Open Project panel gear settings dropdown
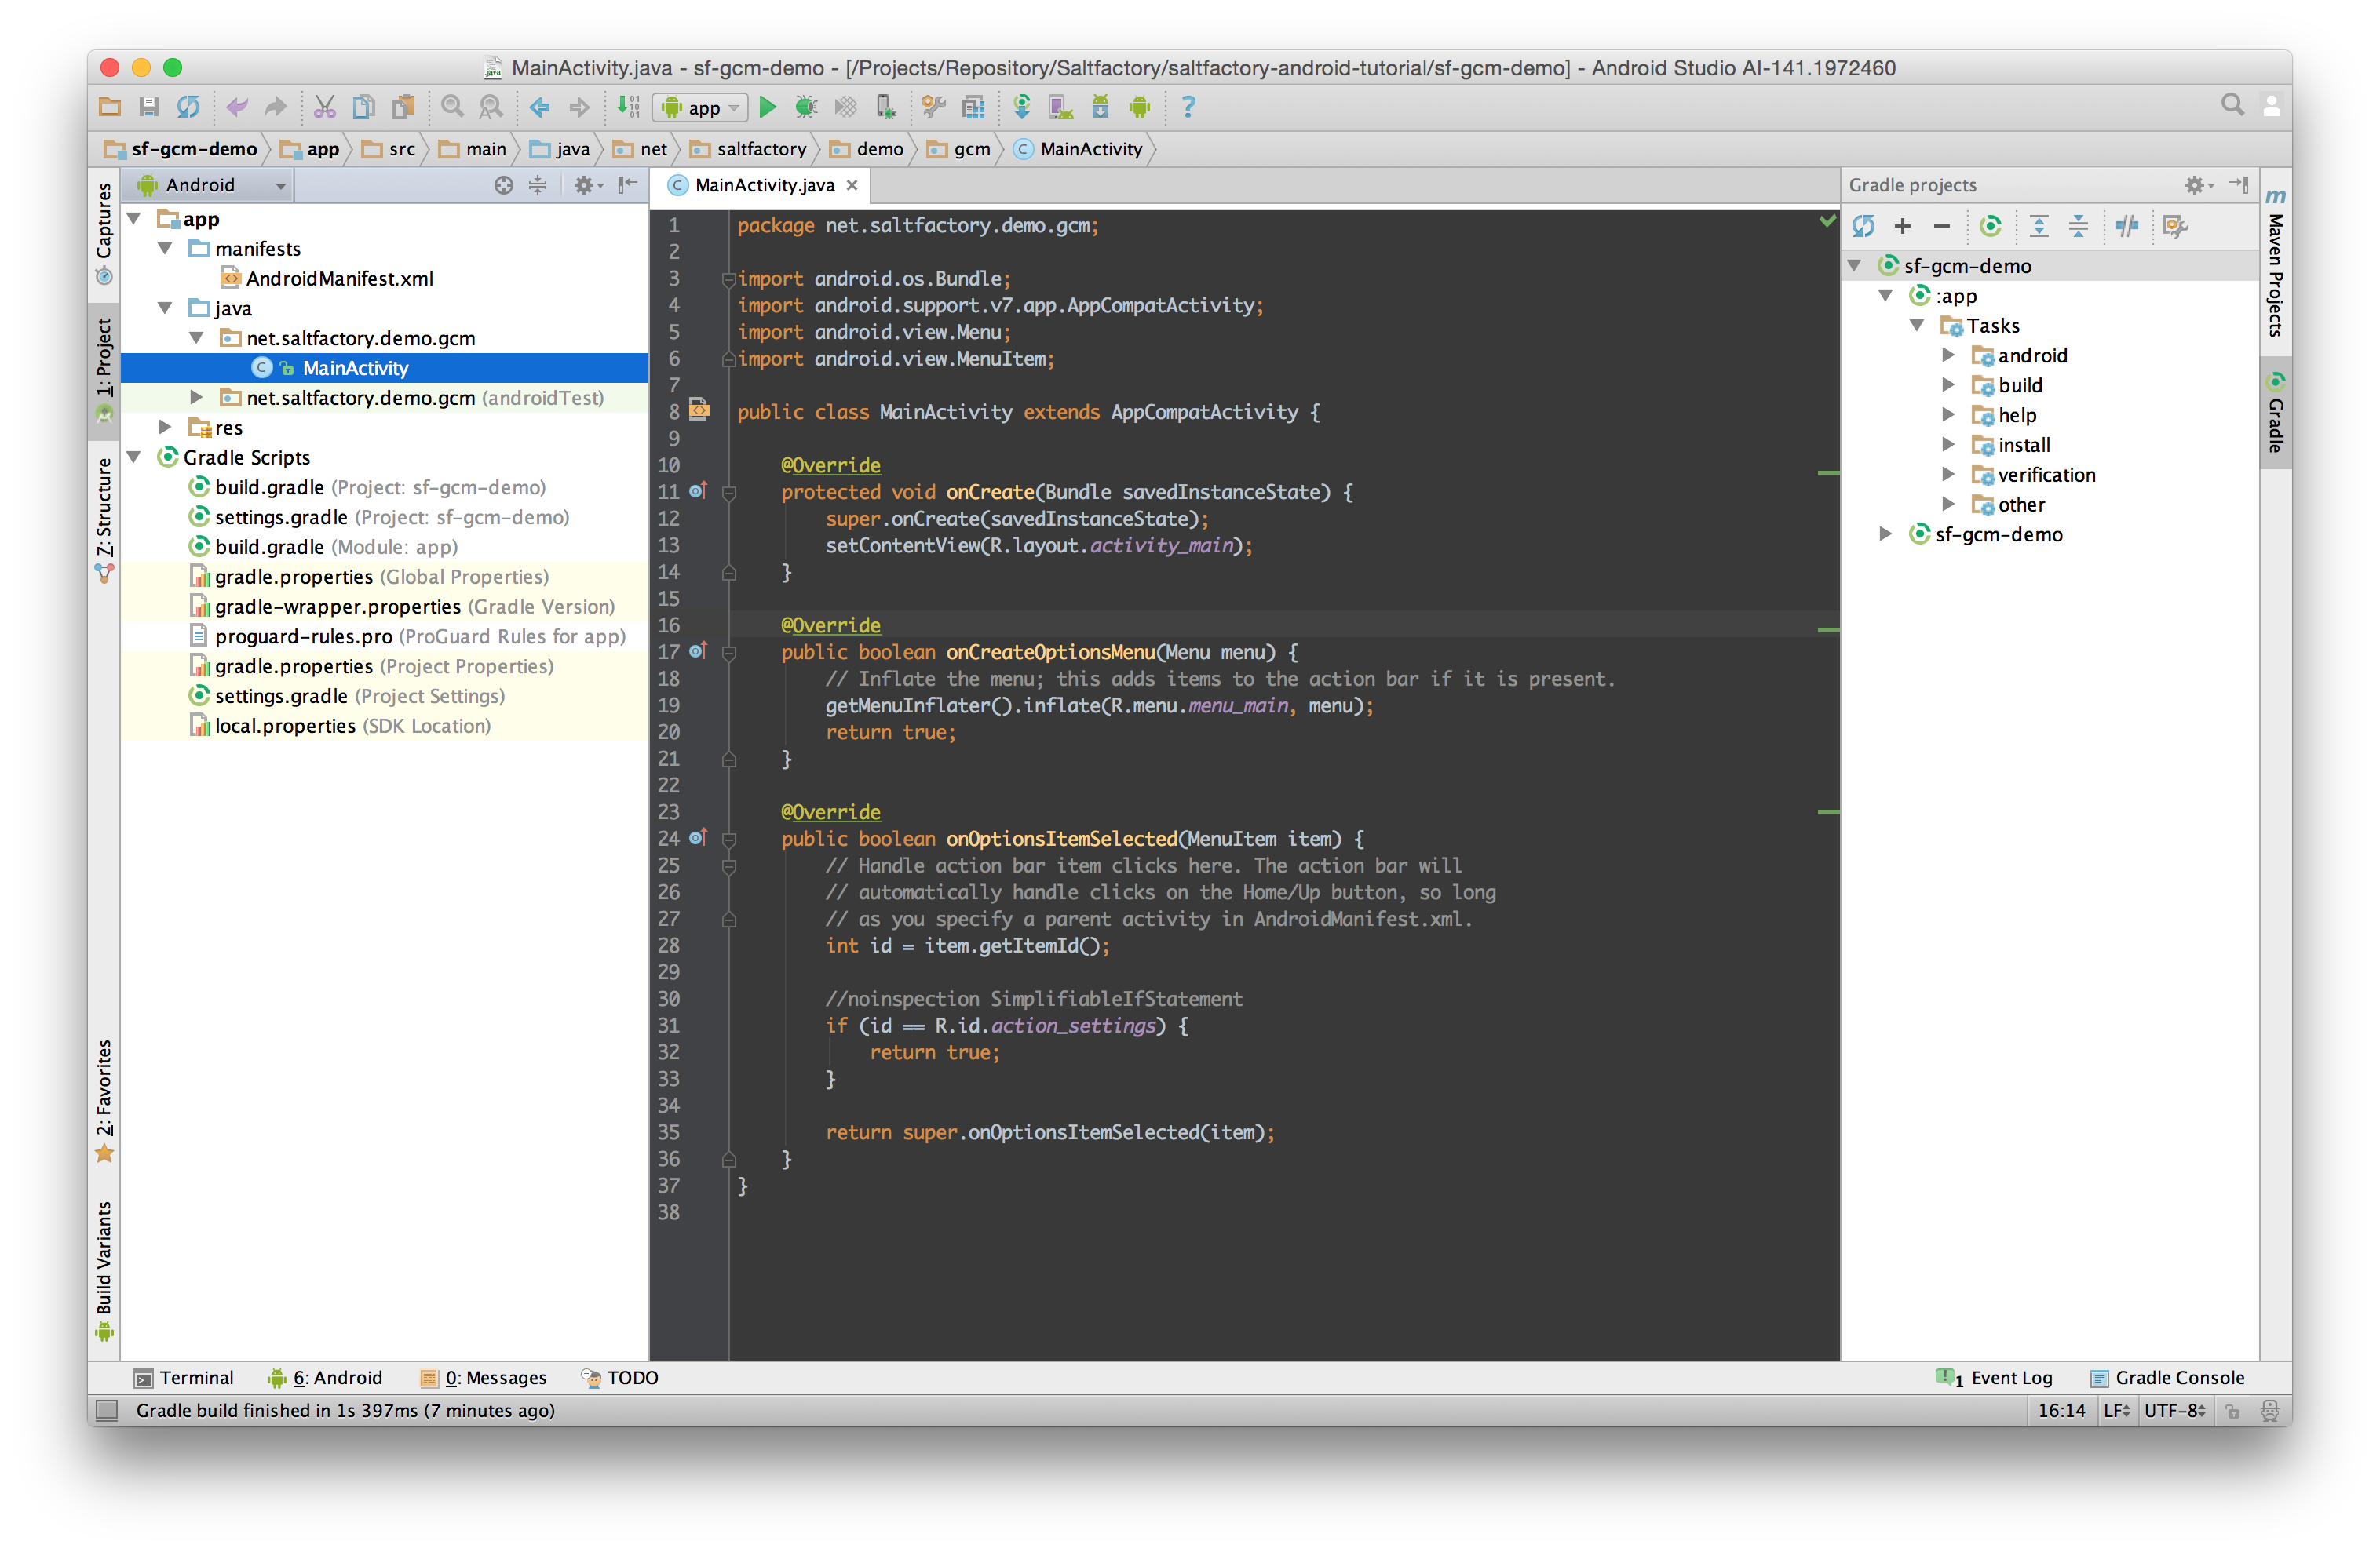The width and height of the screenshot is (2380, 1552). [x=588, y=185]
